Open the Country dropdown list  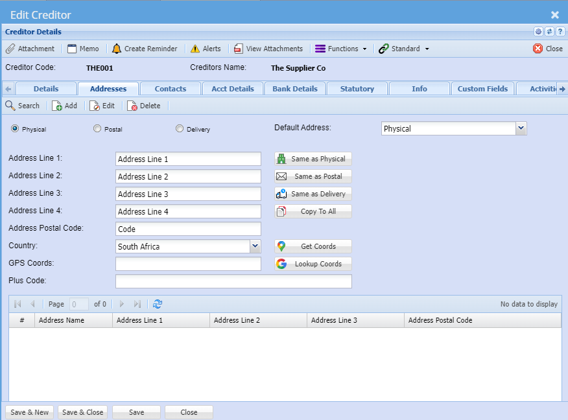click(255, 246)
